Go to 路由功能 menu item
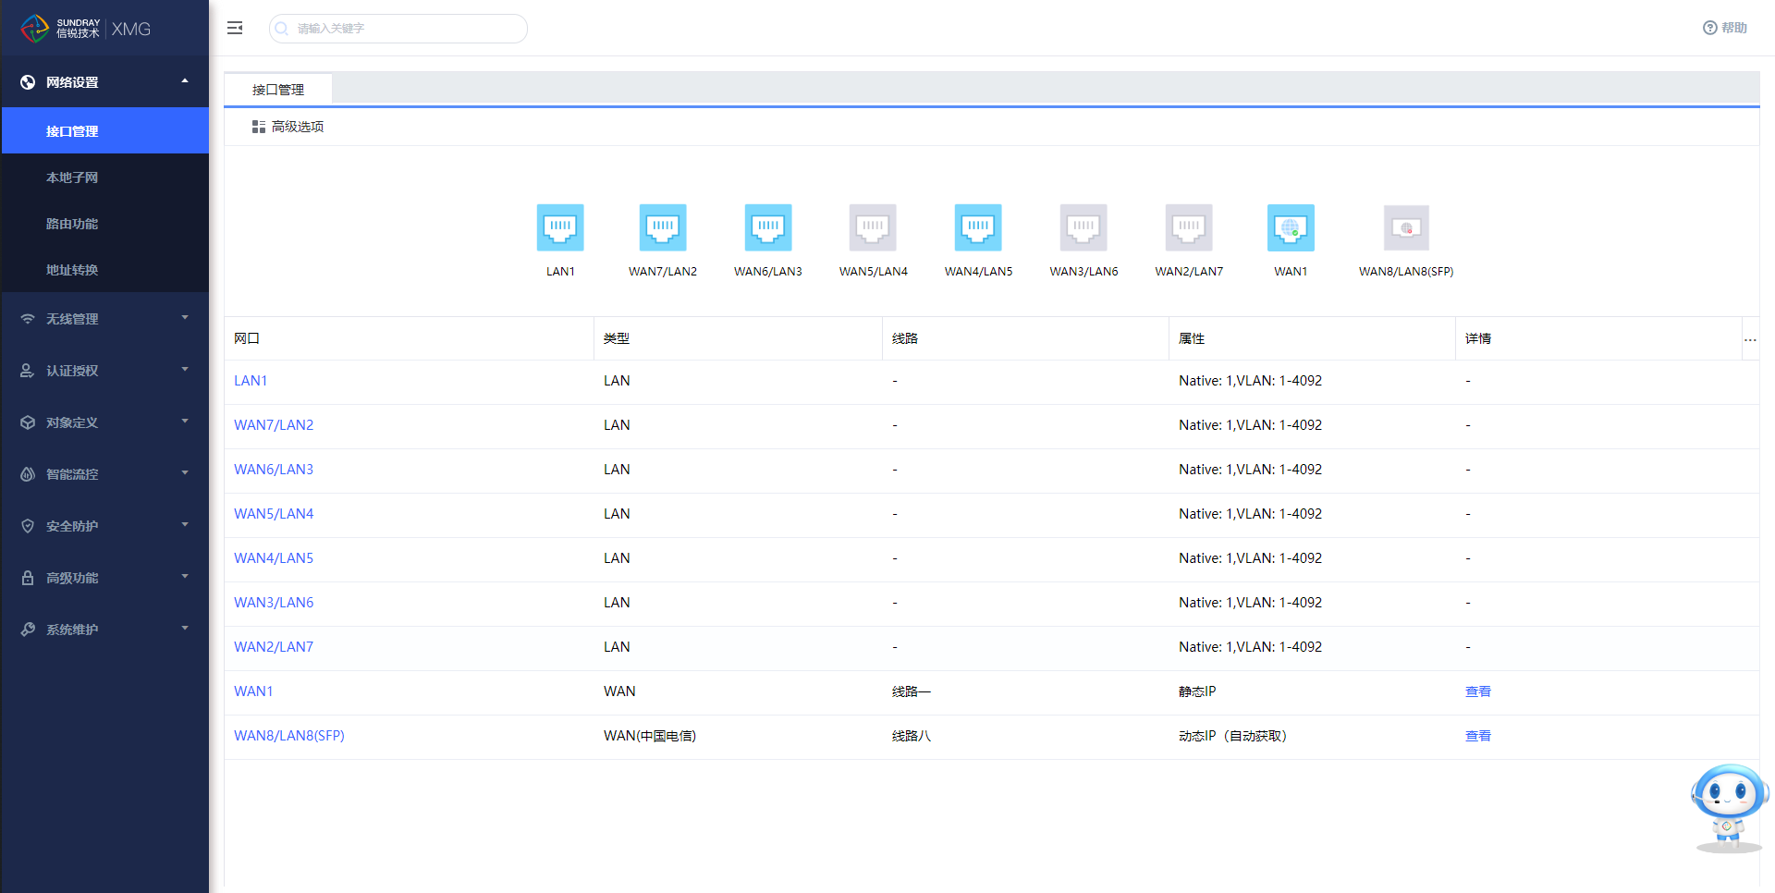 pos(72,224)
